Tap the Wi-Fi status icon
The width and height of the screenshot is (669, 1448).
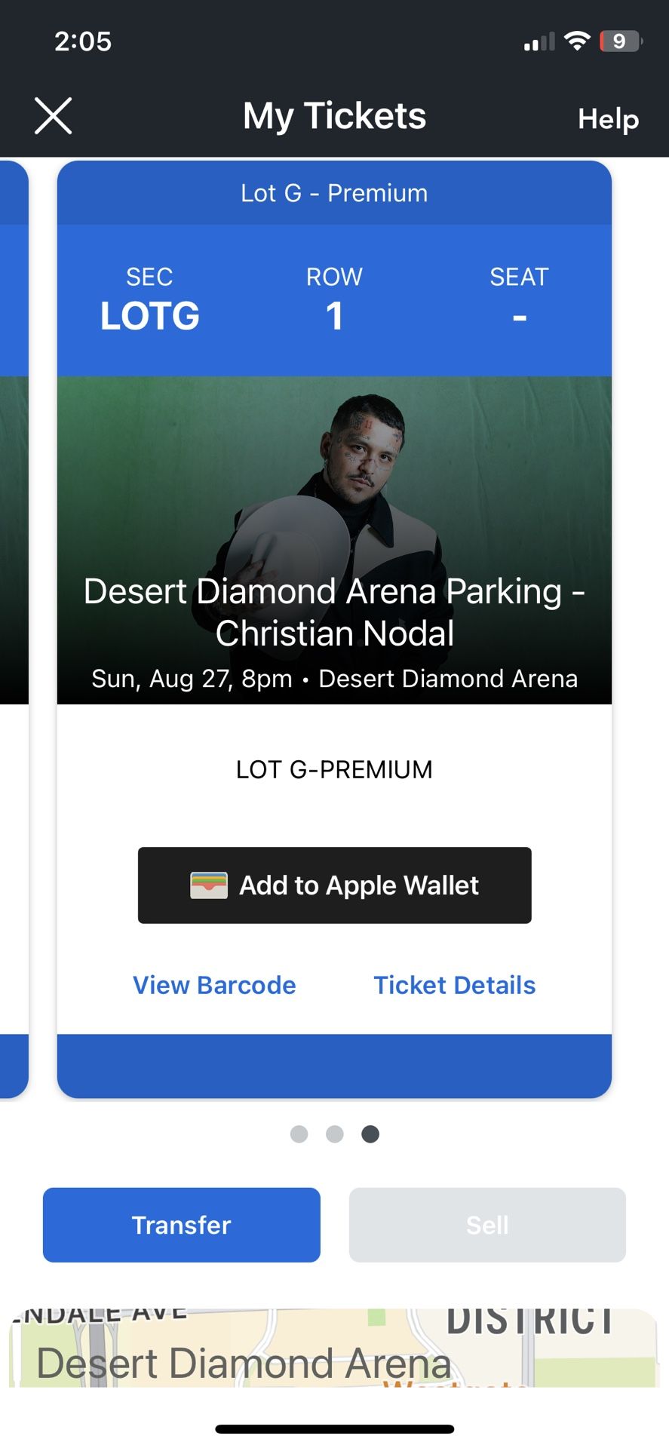[577, 41]
